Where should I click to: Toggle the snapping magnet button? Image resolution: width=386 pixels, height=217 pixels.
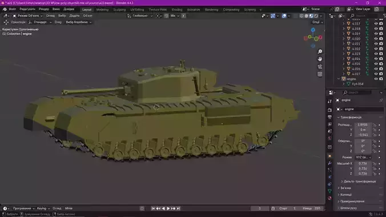[x=166, y=16]
